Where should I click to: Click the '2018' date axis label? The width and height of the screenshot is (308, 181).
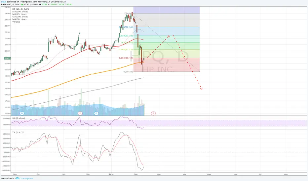tap(111, 174)
